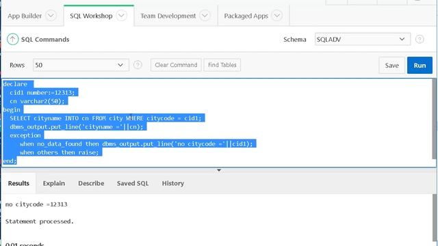Click the Find Tables button
438x246 pixels.
(x=222, y=65)
